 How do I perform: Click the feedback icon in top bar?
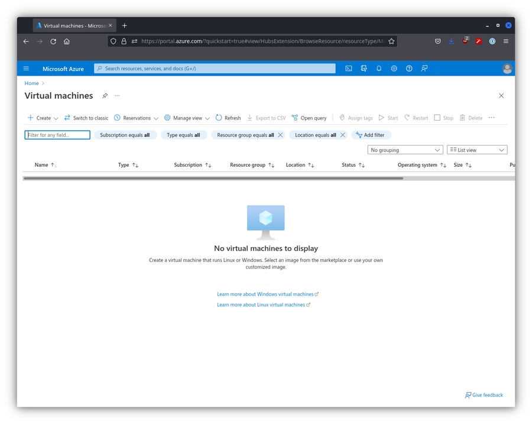[x=424, y=69]
